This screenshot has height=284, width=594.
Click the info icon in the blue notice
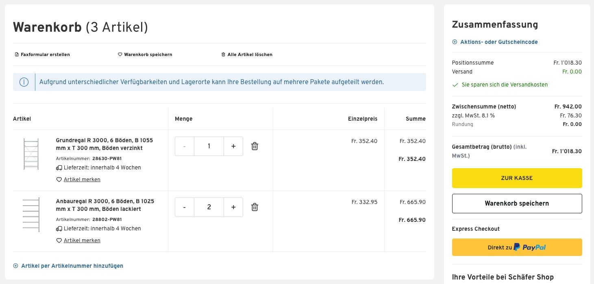(x=24, y=82)
